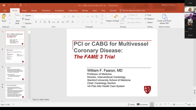The width and height of the screenshot is (196, 110).
Task: Switch to the Review tab
Action: point(85,11)
